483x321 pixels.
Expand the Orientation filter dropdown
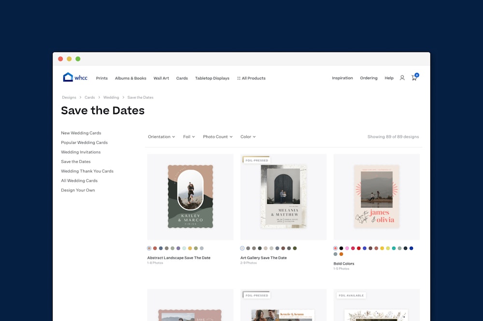[x=161, y=136]
